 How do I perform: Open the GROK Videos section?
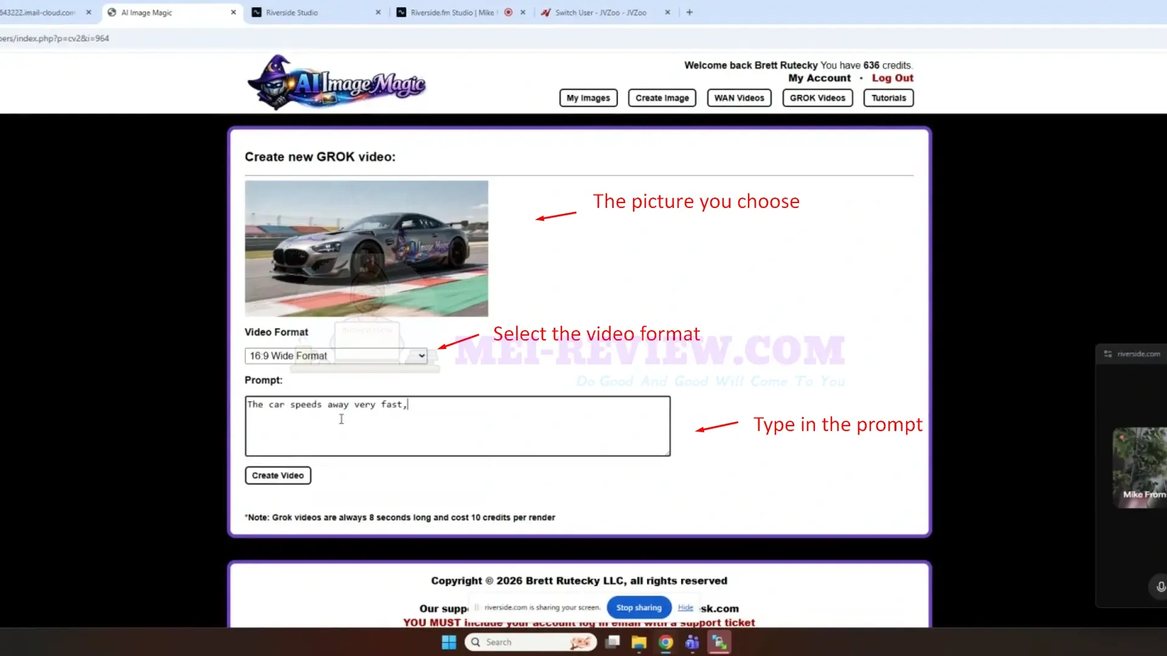(x=817, y=98)
